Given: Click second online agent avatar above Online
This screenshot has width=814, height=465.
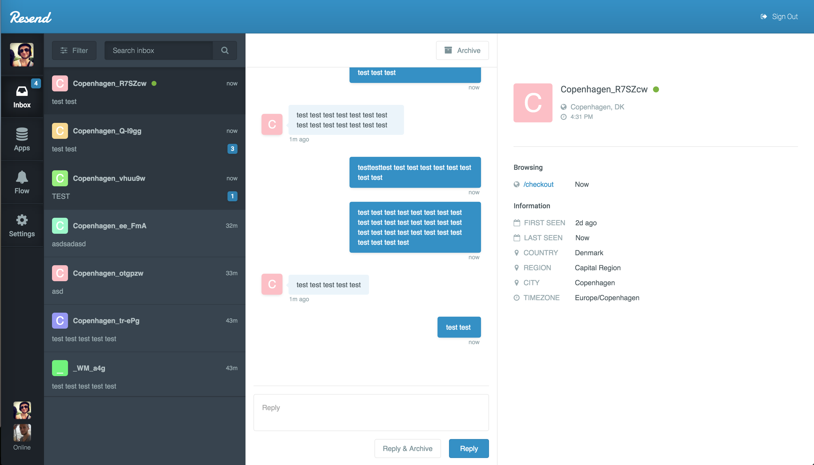Looking at the screenshot, I should pyautogui.click(x=22, y=433).
